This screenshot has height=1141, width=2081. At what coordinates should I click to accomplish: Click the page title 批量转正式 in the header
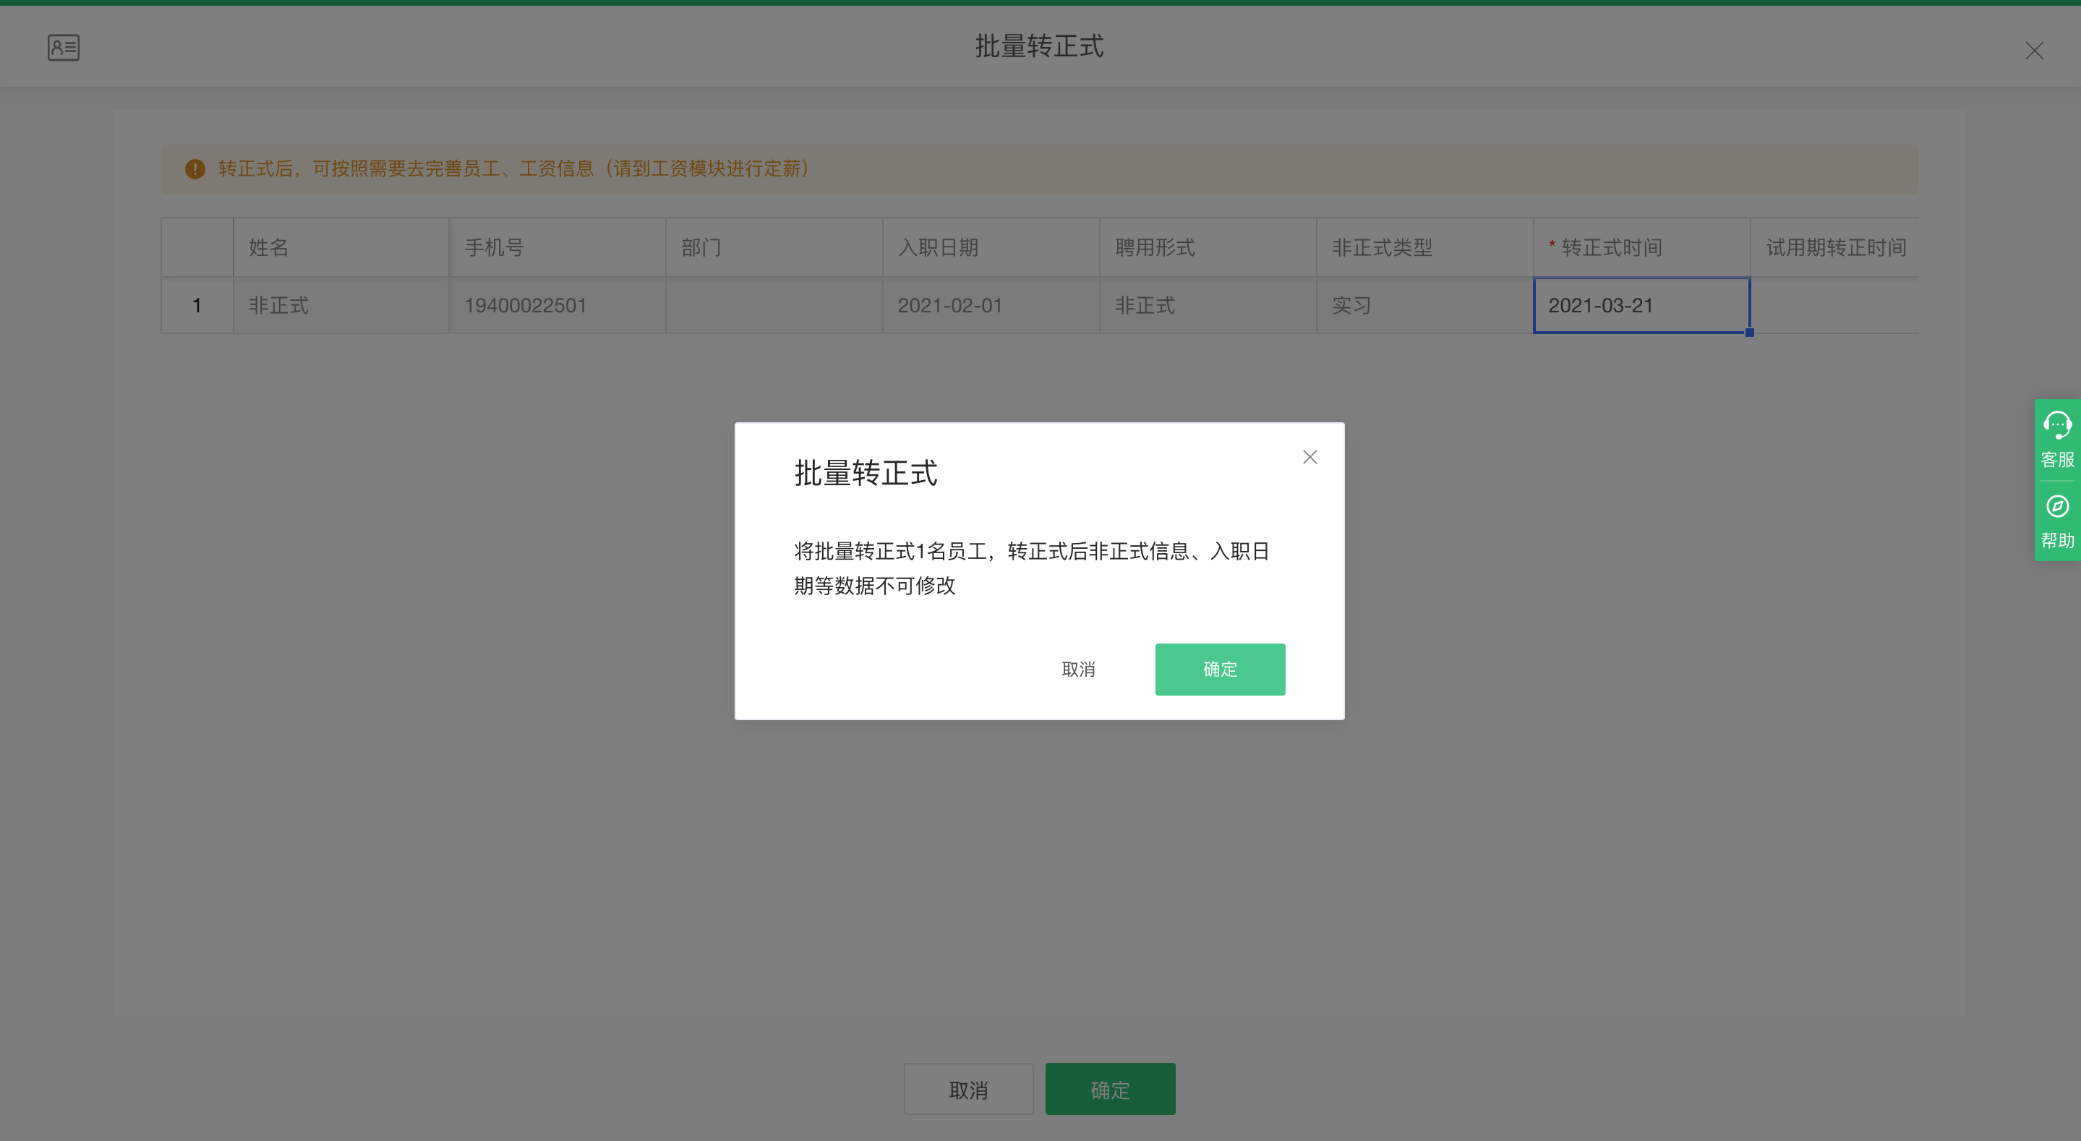(1039, 46)
